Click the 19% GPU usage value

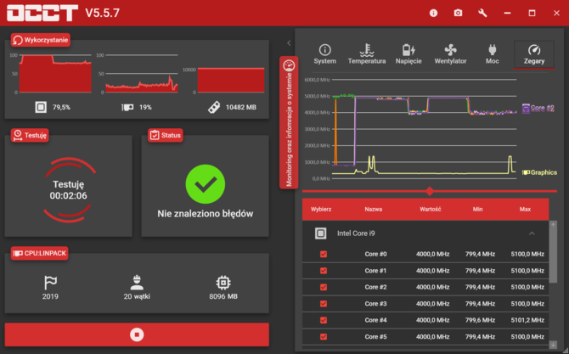tap(145, 107)
